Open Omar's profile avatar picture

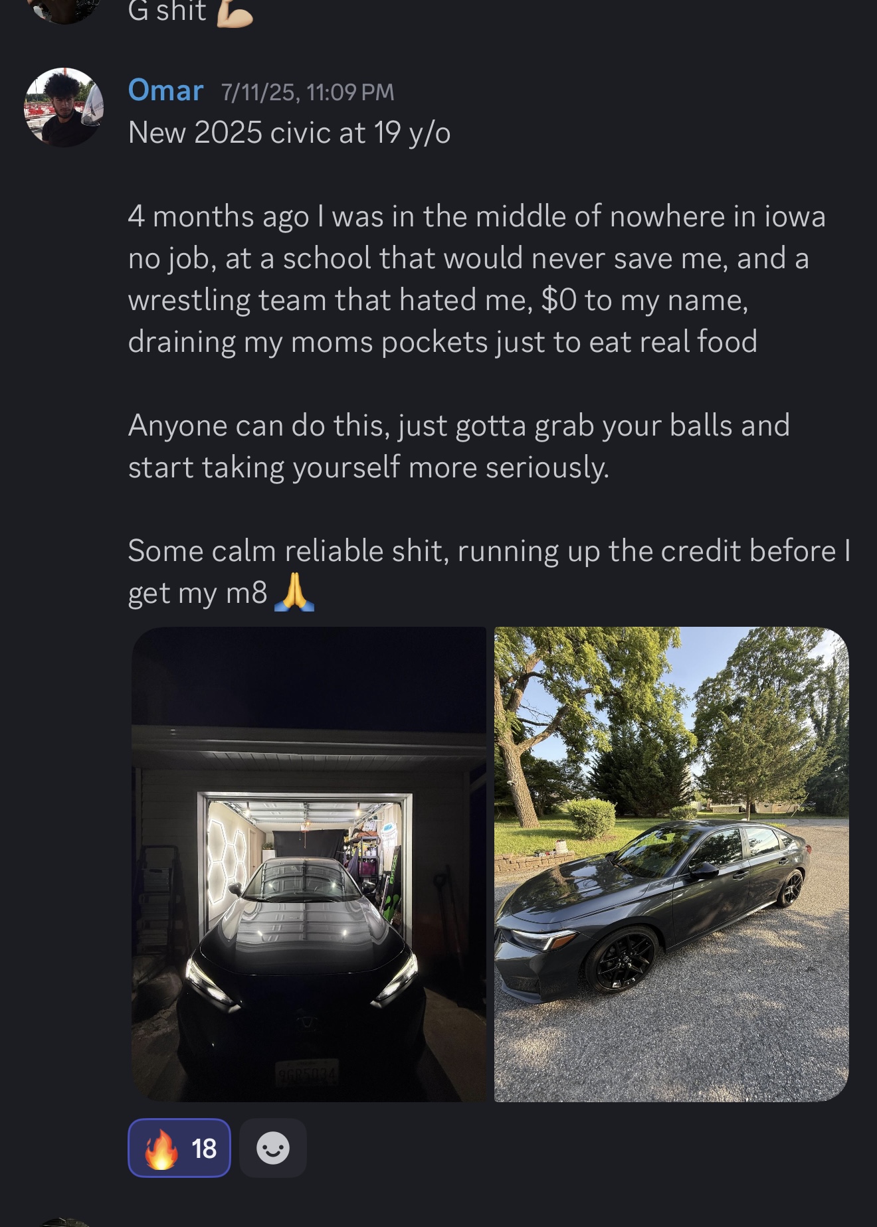coord(64,107)
